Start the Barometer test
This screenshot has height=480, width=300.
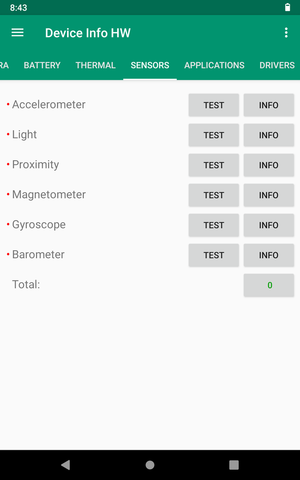click(214, 255)
